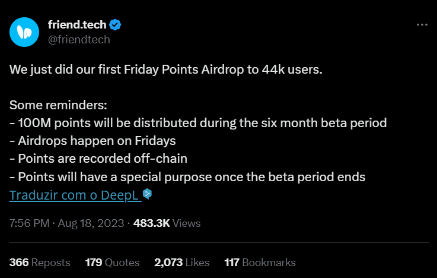Open the friend.tech display name
The image size is (437, 278).
click(77, 25)
